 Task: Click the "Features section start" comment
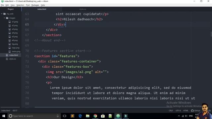tap(63, 51)
